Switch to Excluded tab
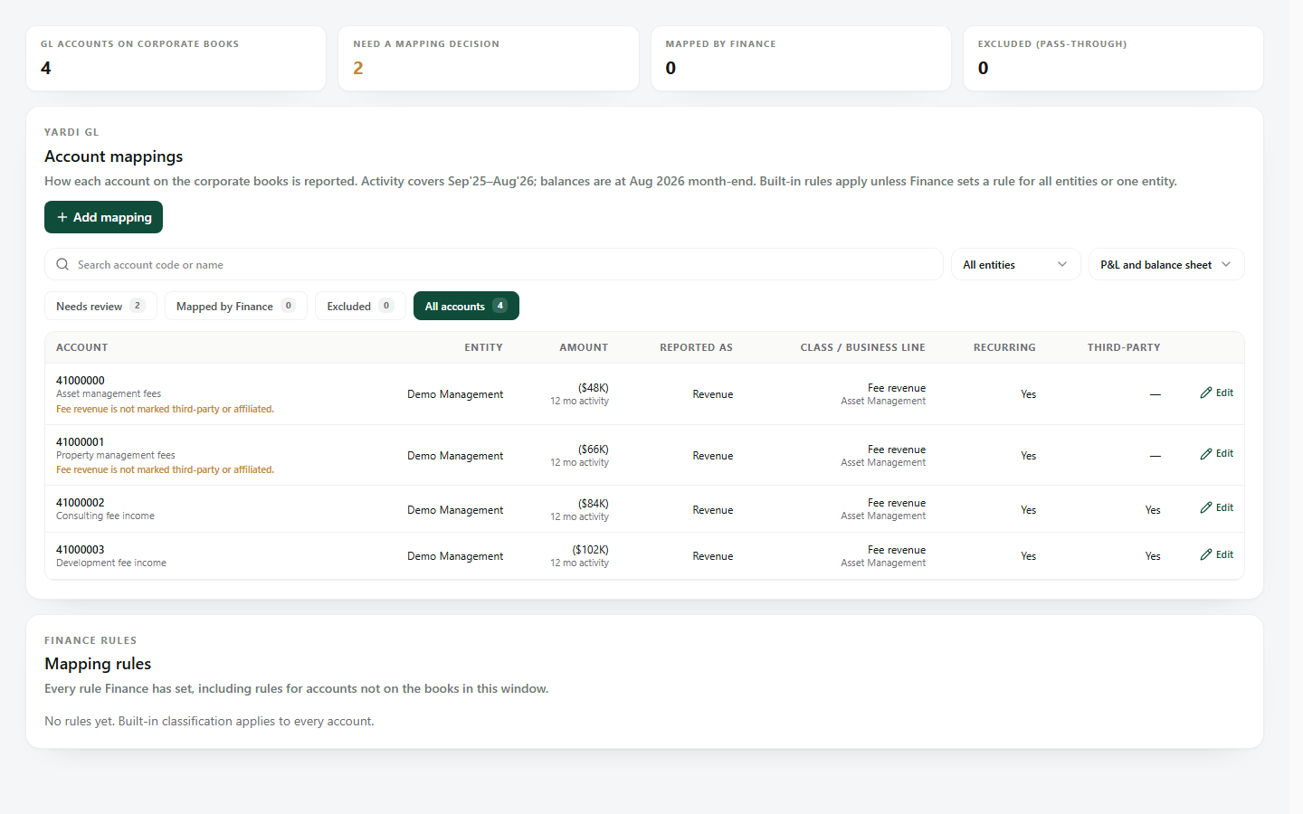This screenshot has height=814, width=1303. pyautogui.click(x=360, y=307)
